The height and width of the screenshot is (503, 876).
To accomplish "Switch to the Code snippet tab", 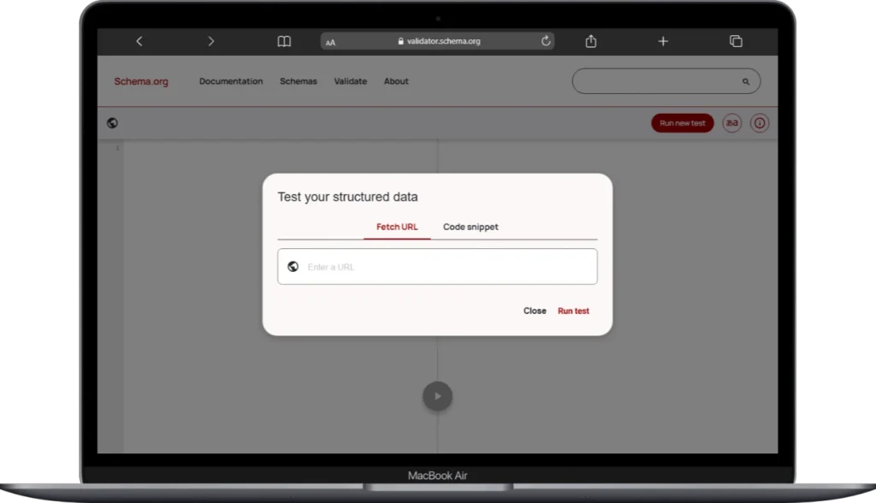I will [x=471, y=228].
